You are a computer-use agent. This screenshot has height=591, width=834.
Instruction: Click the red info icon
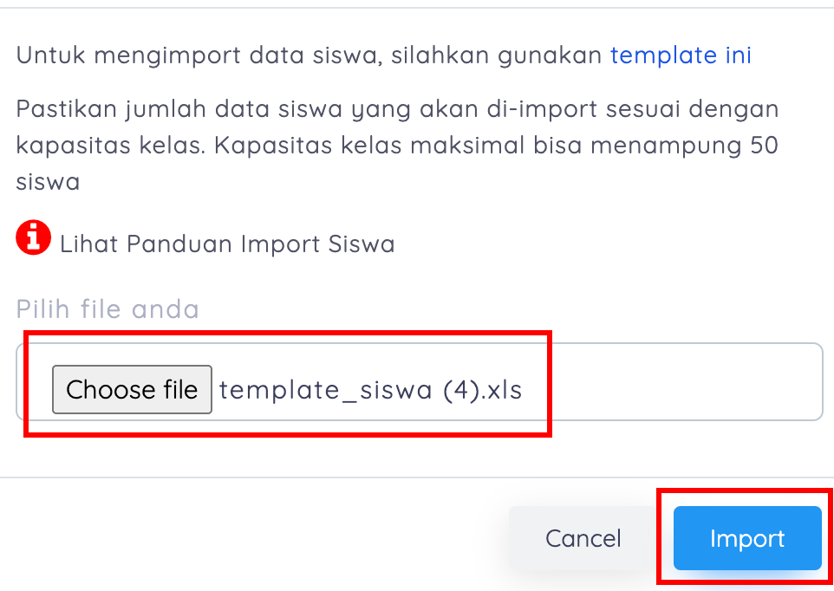(x=33, y=238)
